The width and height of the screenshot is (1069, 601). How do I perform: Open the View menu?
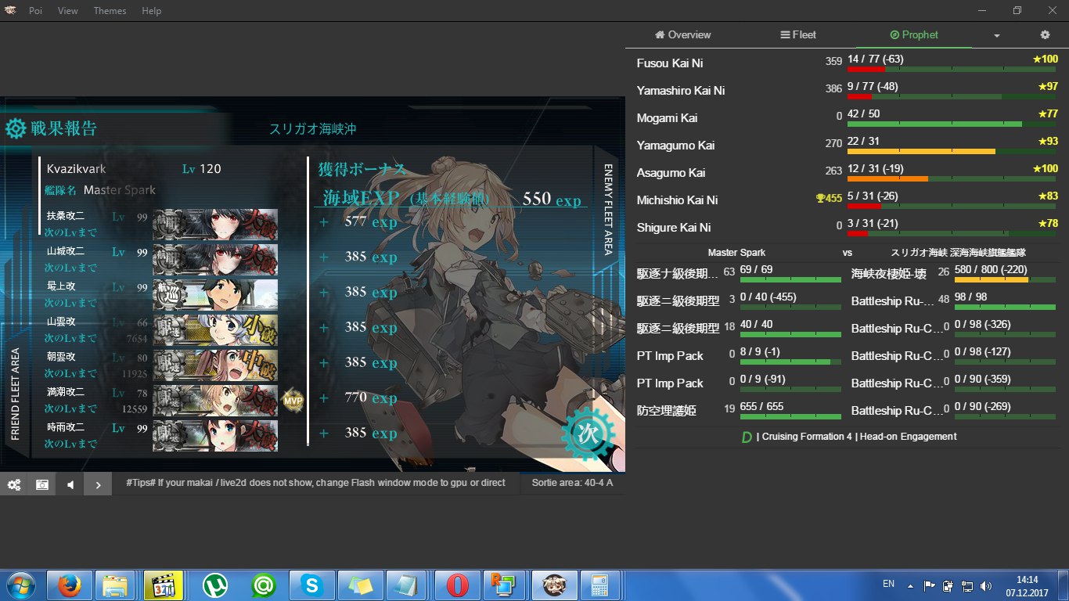coord(68,11)
